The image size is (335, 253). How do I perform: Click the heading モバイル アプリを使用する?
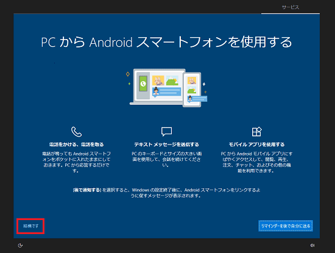(x=256, y=144)
